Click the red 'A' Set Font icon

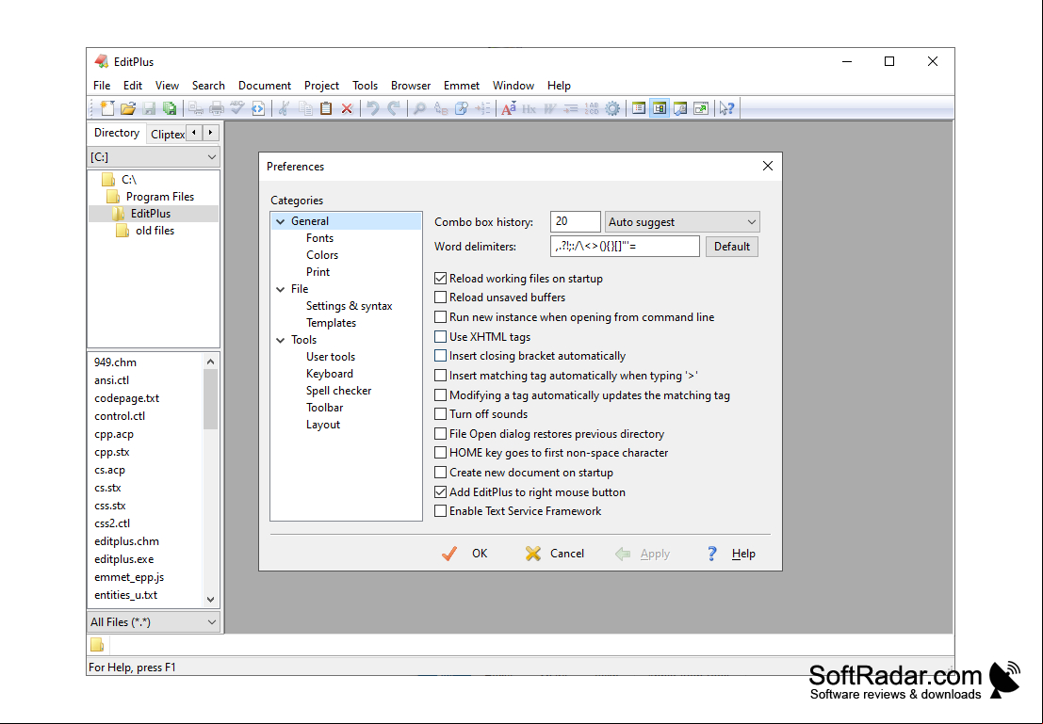508,108
